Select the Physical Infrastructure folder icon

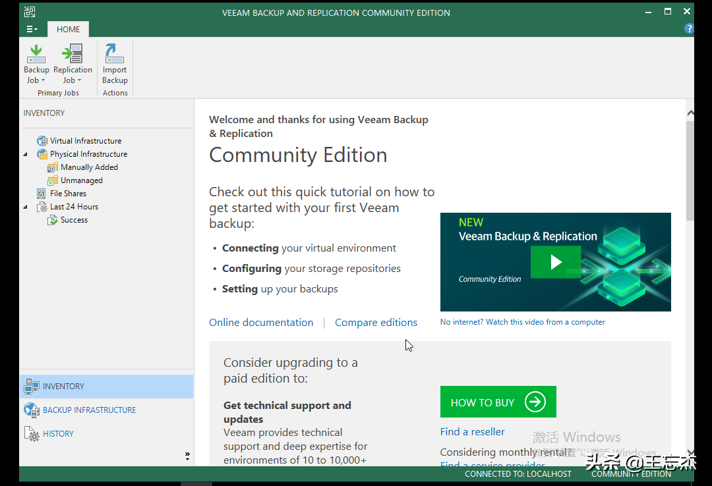42,154
